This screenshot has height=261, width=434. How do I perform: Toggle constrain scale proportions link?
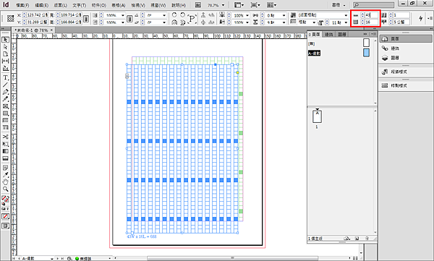[x=129, y=19]
